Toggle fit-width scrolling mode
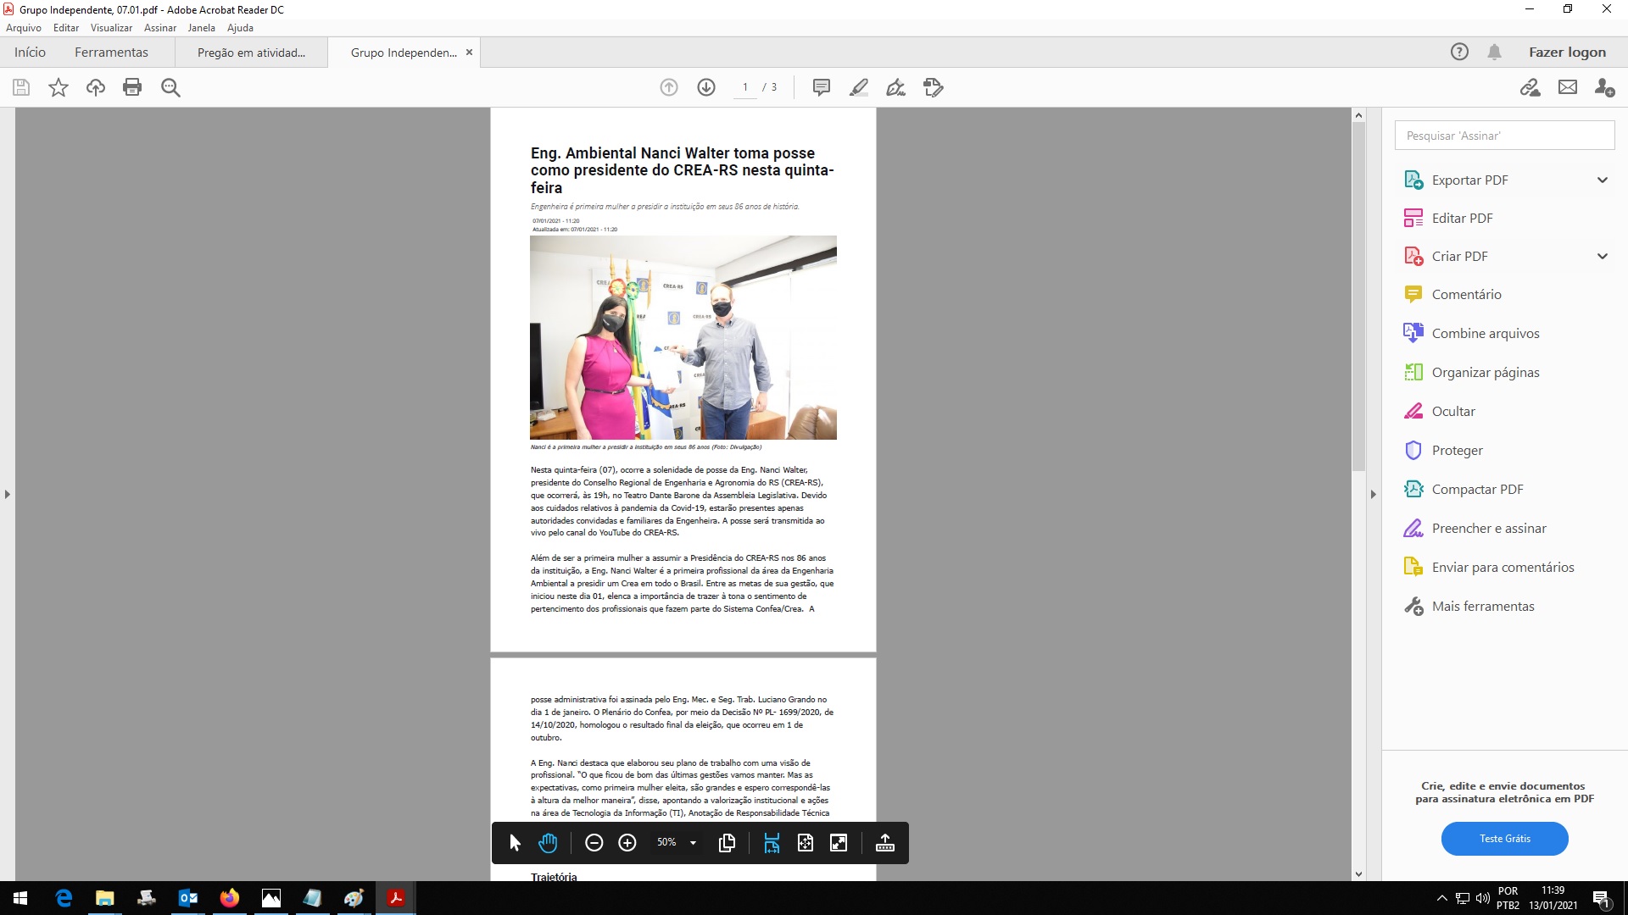 coord(772,842)
